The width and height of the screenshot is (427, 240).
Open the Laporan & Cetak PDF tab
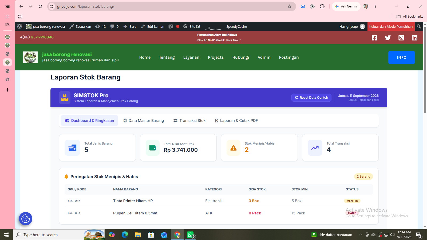coord(236,121)
